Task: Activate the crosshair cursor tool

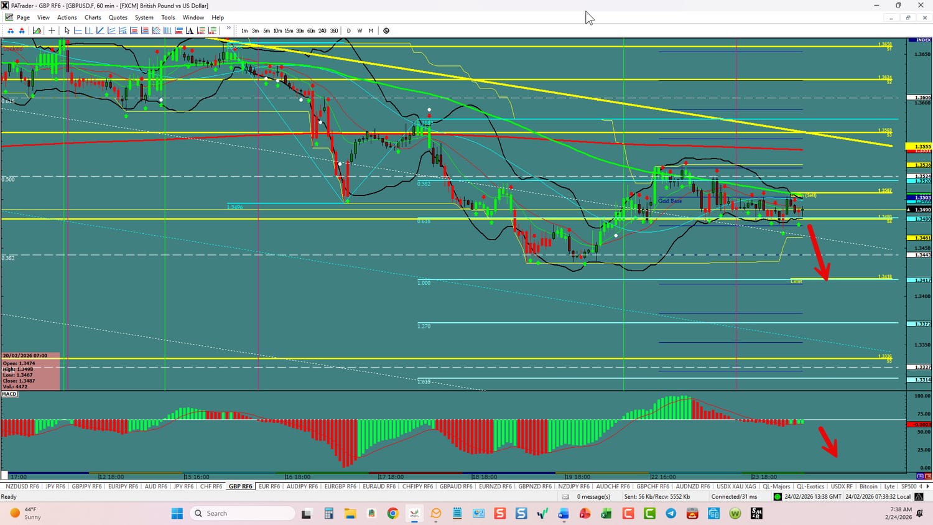Action: pyautogui.click(x=52, y=30)
